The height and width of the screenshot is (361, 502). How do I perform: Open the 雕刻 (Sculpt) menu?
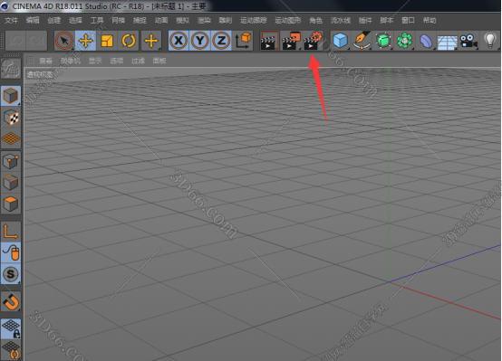[x=225, y=20]
